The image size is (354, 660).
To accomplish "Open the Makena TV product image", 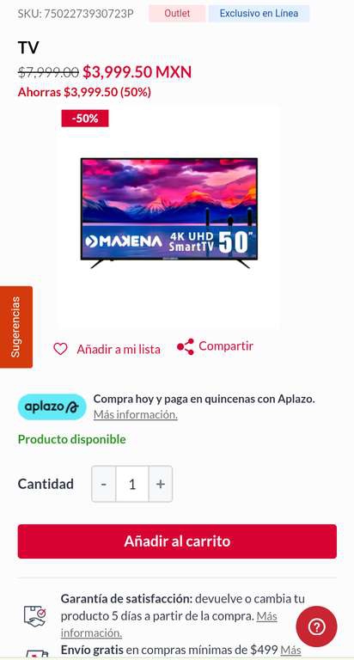I will click(168, 214).
